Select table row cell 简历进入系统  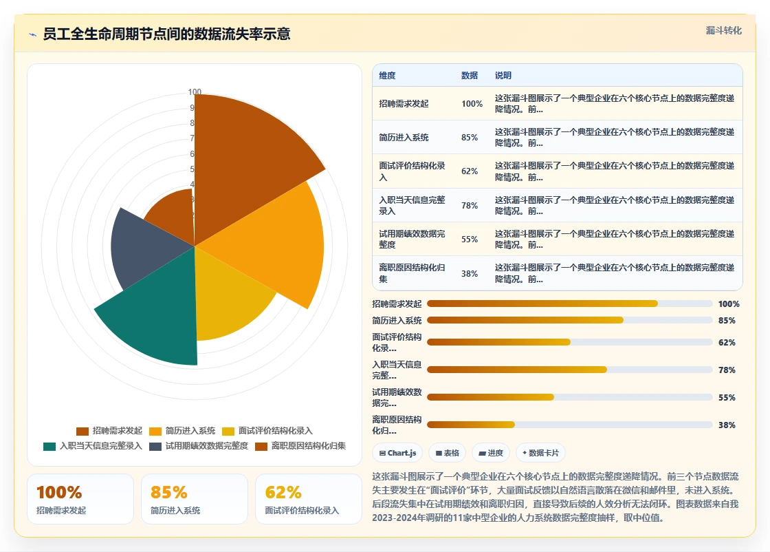point(404,138)
